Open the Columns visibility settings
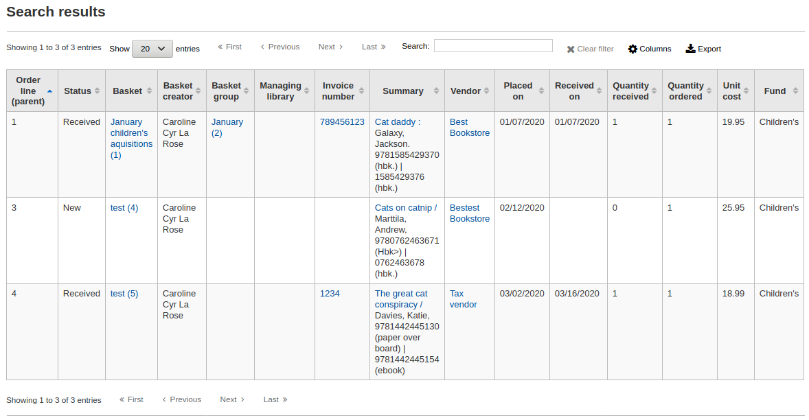 (649, 49)
